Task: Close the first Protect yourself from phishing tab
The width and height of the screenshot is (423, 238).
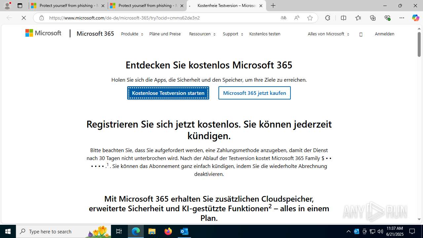Action: pyautogui.click(x=103, y=6)
